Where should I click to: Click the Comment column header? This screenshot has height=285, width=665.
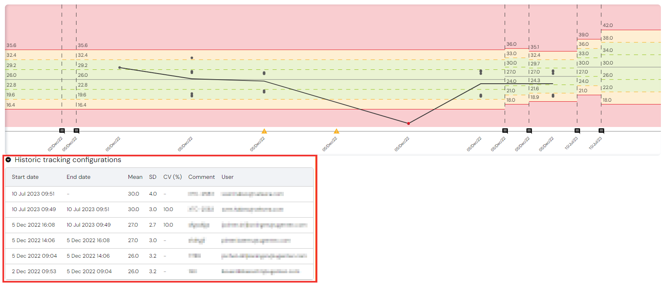(201, 177)
